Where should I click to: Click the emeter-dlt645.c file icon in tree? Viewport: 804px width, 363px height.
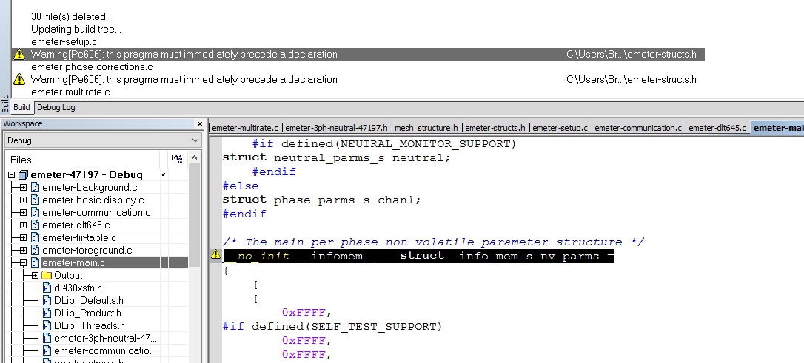(x=35, y=225)
